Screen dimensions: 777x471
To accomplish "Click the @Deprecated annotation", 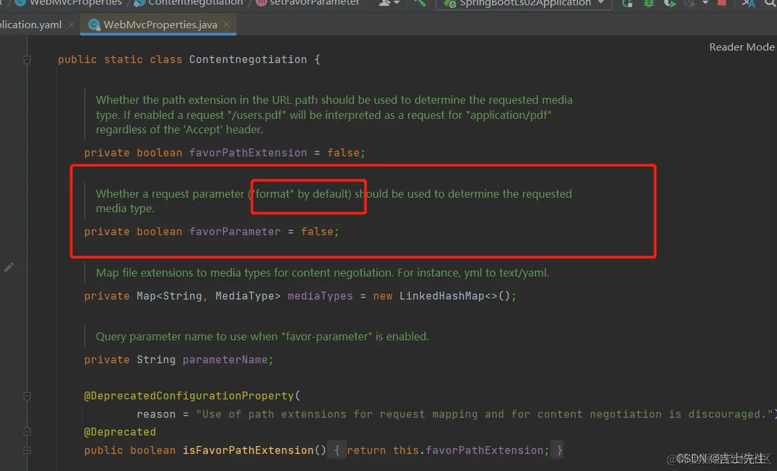I will click(120, 432).
